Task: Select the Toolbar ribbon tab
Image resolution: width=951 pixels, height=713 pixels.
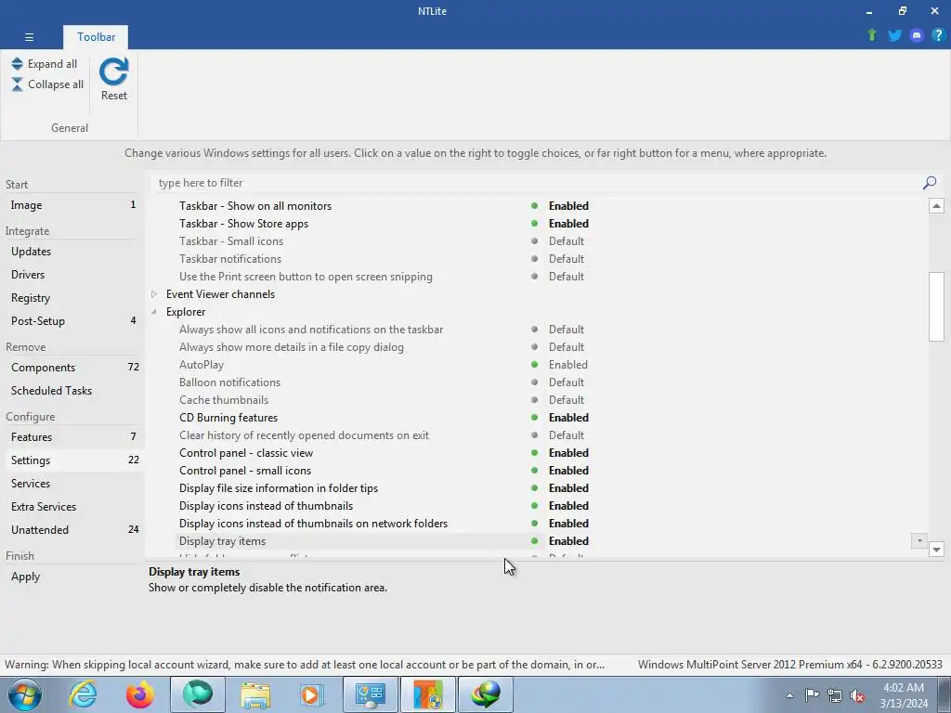Action: coord(96,37)
